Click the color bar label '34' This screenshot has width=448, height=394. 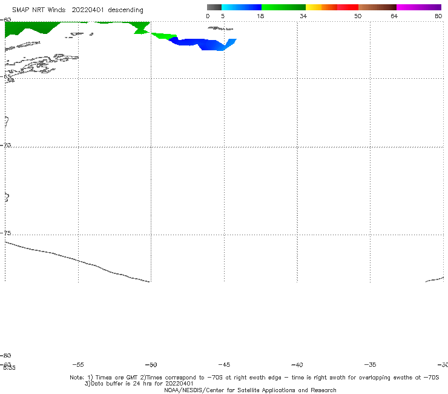tap(303, 16)
